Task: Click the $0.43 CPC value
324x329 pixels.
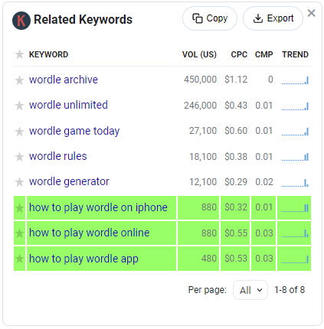Action: 236,106
